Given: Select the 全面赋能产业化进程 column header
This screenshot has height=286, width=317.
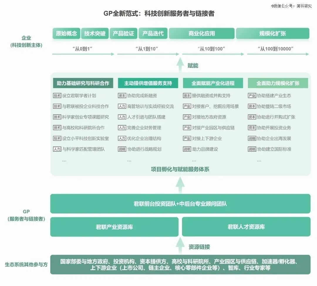Looking at the screenshot, I should (213, 83).
